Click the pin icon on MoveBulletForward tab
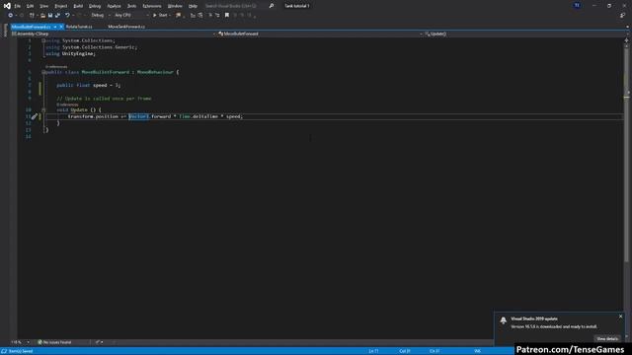 point(55,27)
